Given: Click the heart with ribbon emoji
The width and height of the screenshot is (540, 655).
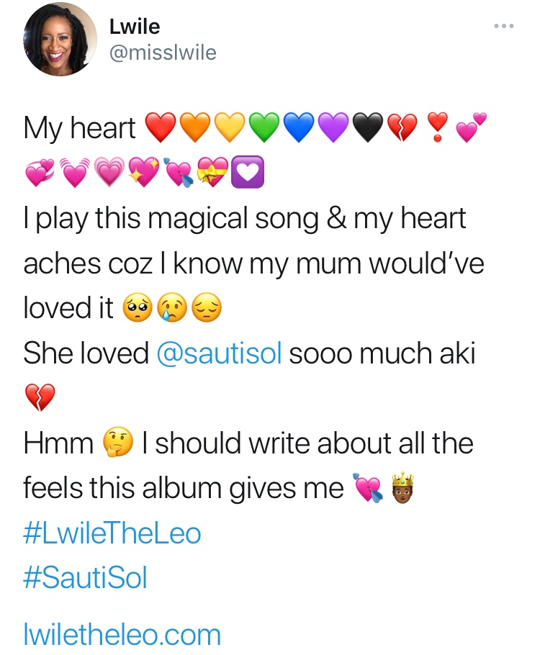Looking at the screenshot, I should [x=214, y=173].
